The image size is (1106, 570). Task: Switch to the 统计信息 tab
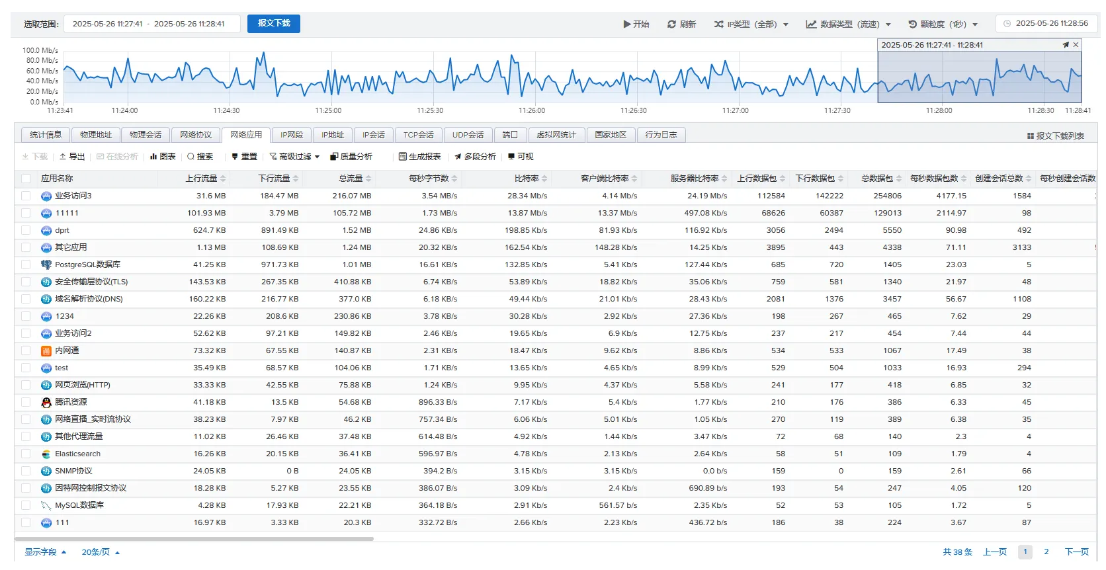(x=46, y=135)
